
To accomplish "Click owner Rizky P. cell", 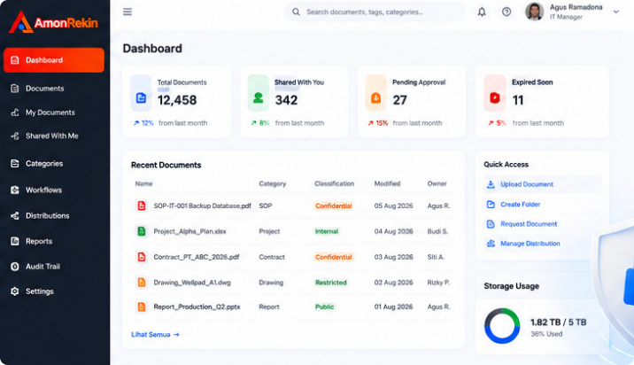I will click(438, 283).
